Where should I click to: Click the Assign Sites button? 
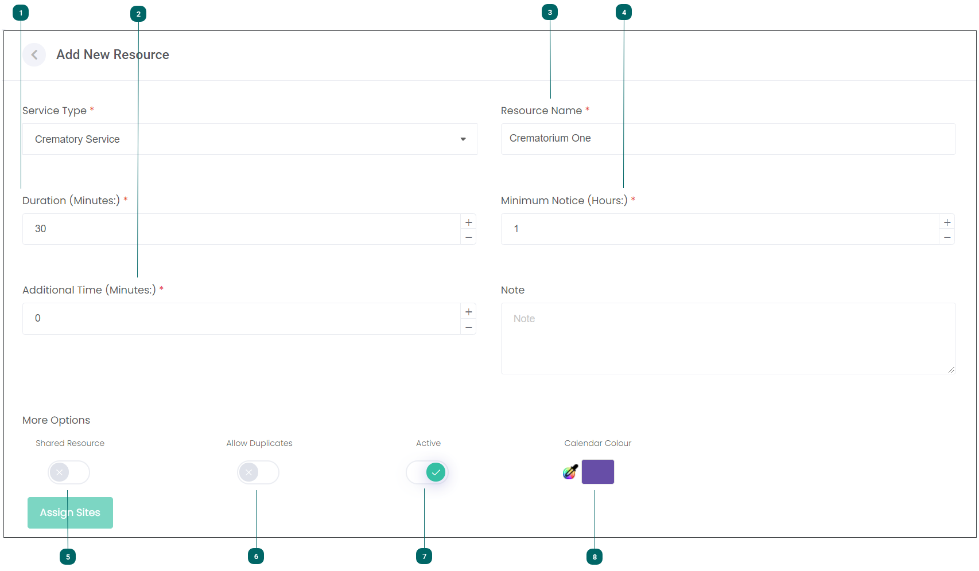(70, 513)
